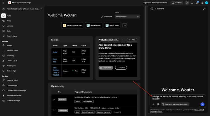Open the hamburger navigation menu
This screenshot has width=210, height=116.
(3, 3)
